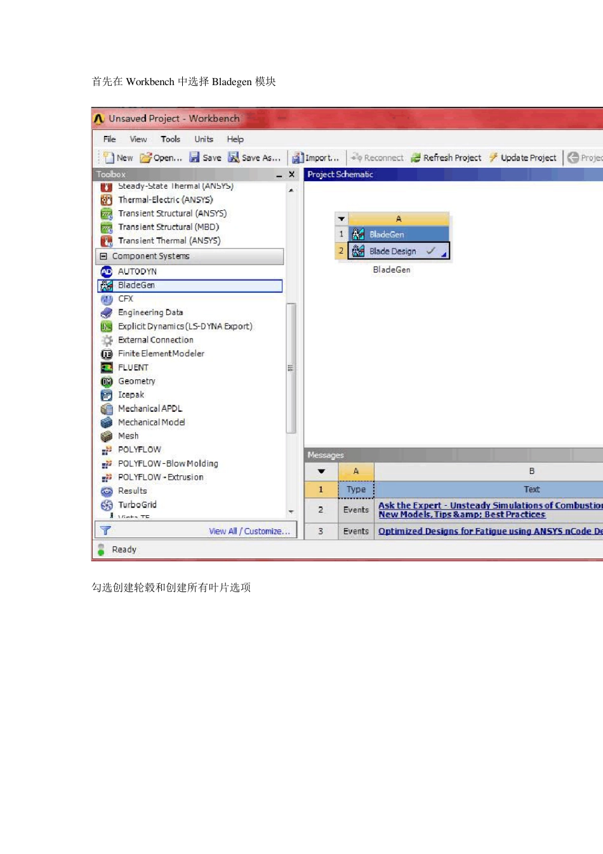Select the CFX component icon
Screen dimensions: 603x854
107,299
